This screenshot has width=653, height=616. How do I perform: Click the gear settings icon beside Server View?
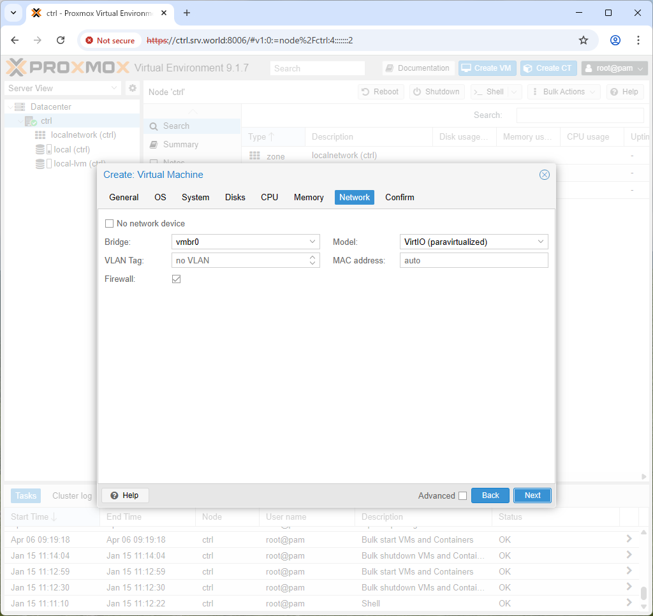tap(133, 88)
